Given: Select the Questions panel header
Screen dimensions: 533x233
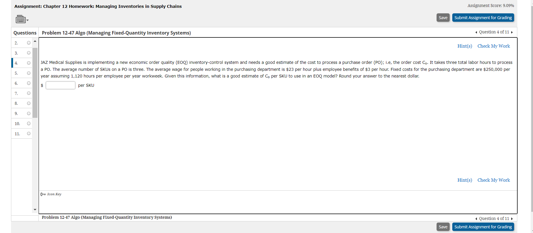Looking at the screenshot, I should 25,32.
